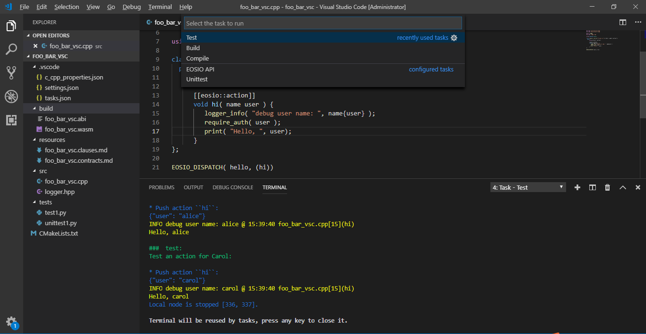Image resolution: width=646 pixels, height=334 pixels.
Task: Open the Extensions view in activity bar
Action: [11, 120]
